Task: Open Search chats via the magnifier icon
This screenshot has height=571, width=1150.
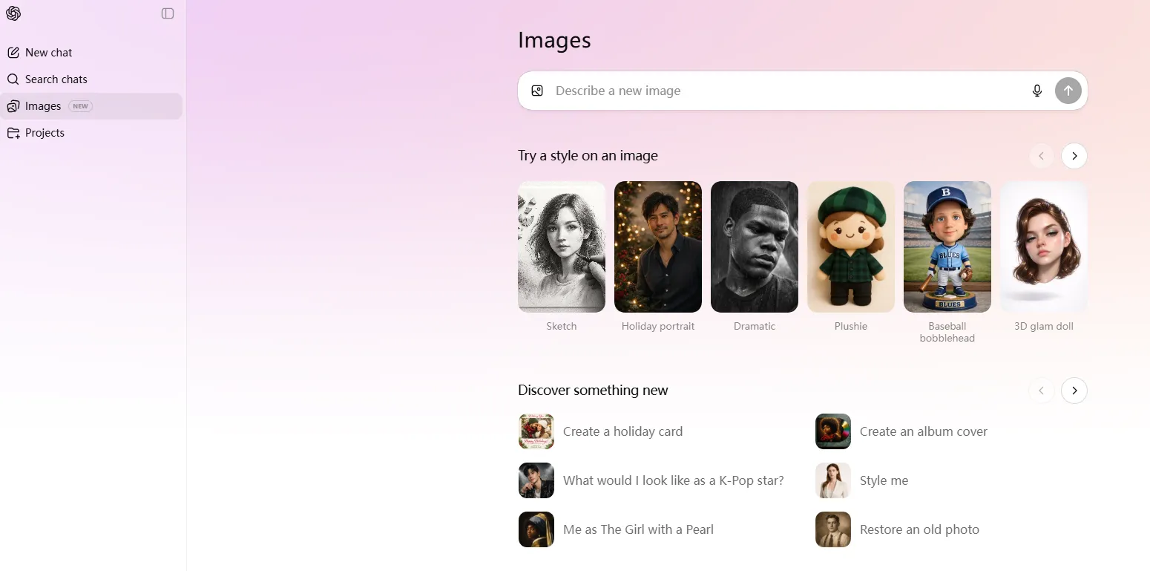Action: (x=13, y=79)
